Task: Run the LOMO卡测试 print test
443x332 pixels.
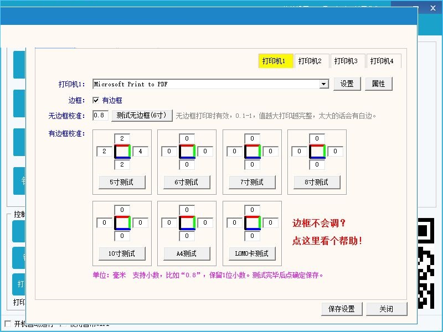Action: point(251,254)
